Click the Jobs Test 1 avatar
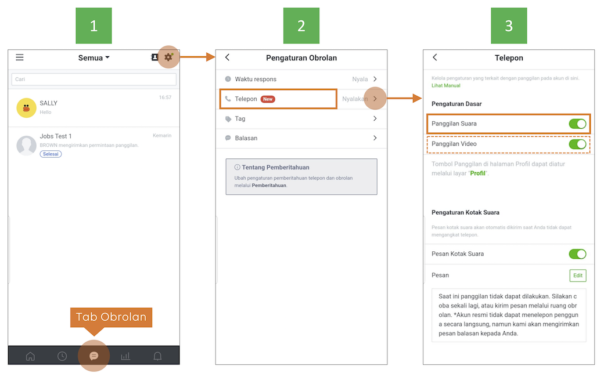 coord(26,146)
